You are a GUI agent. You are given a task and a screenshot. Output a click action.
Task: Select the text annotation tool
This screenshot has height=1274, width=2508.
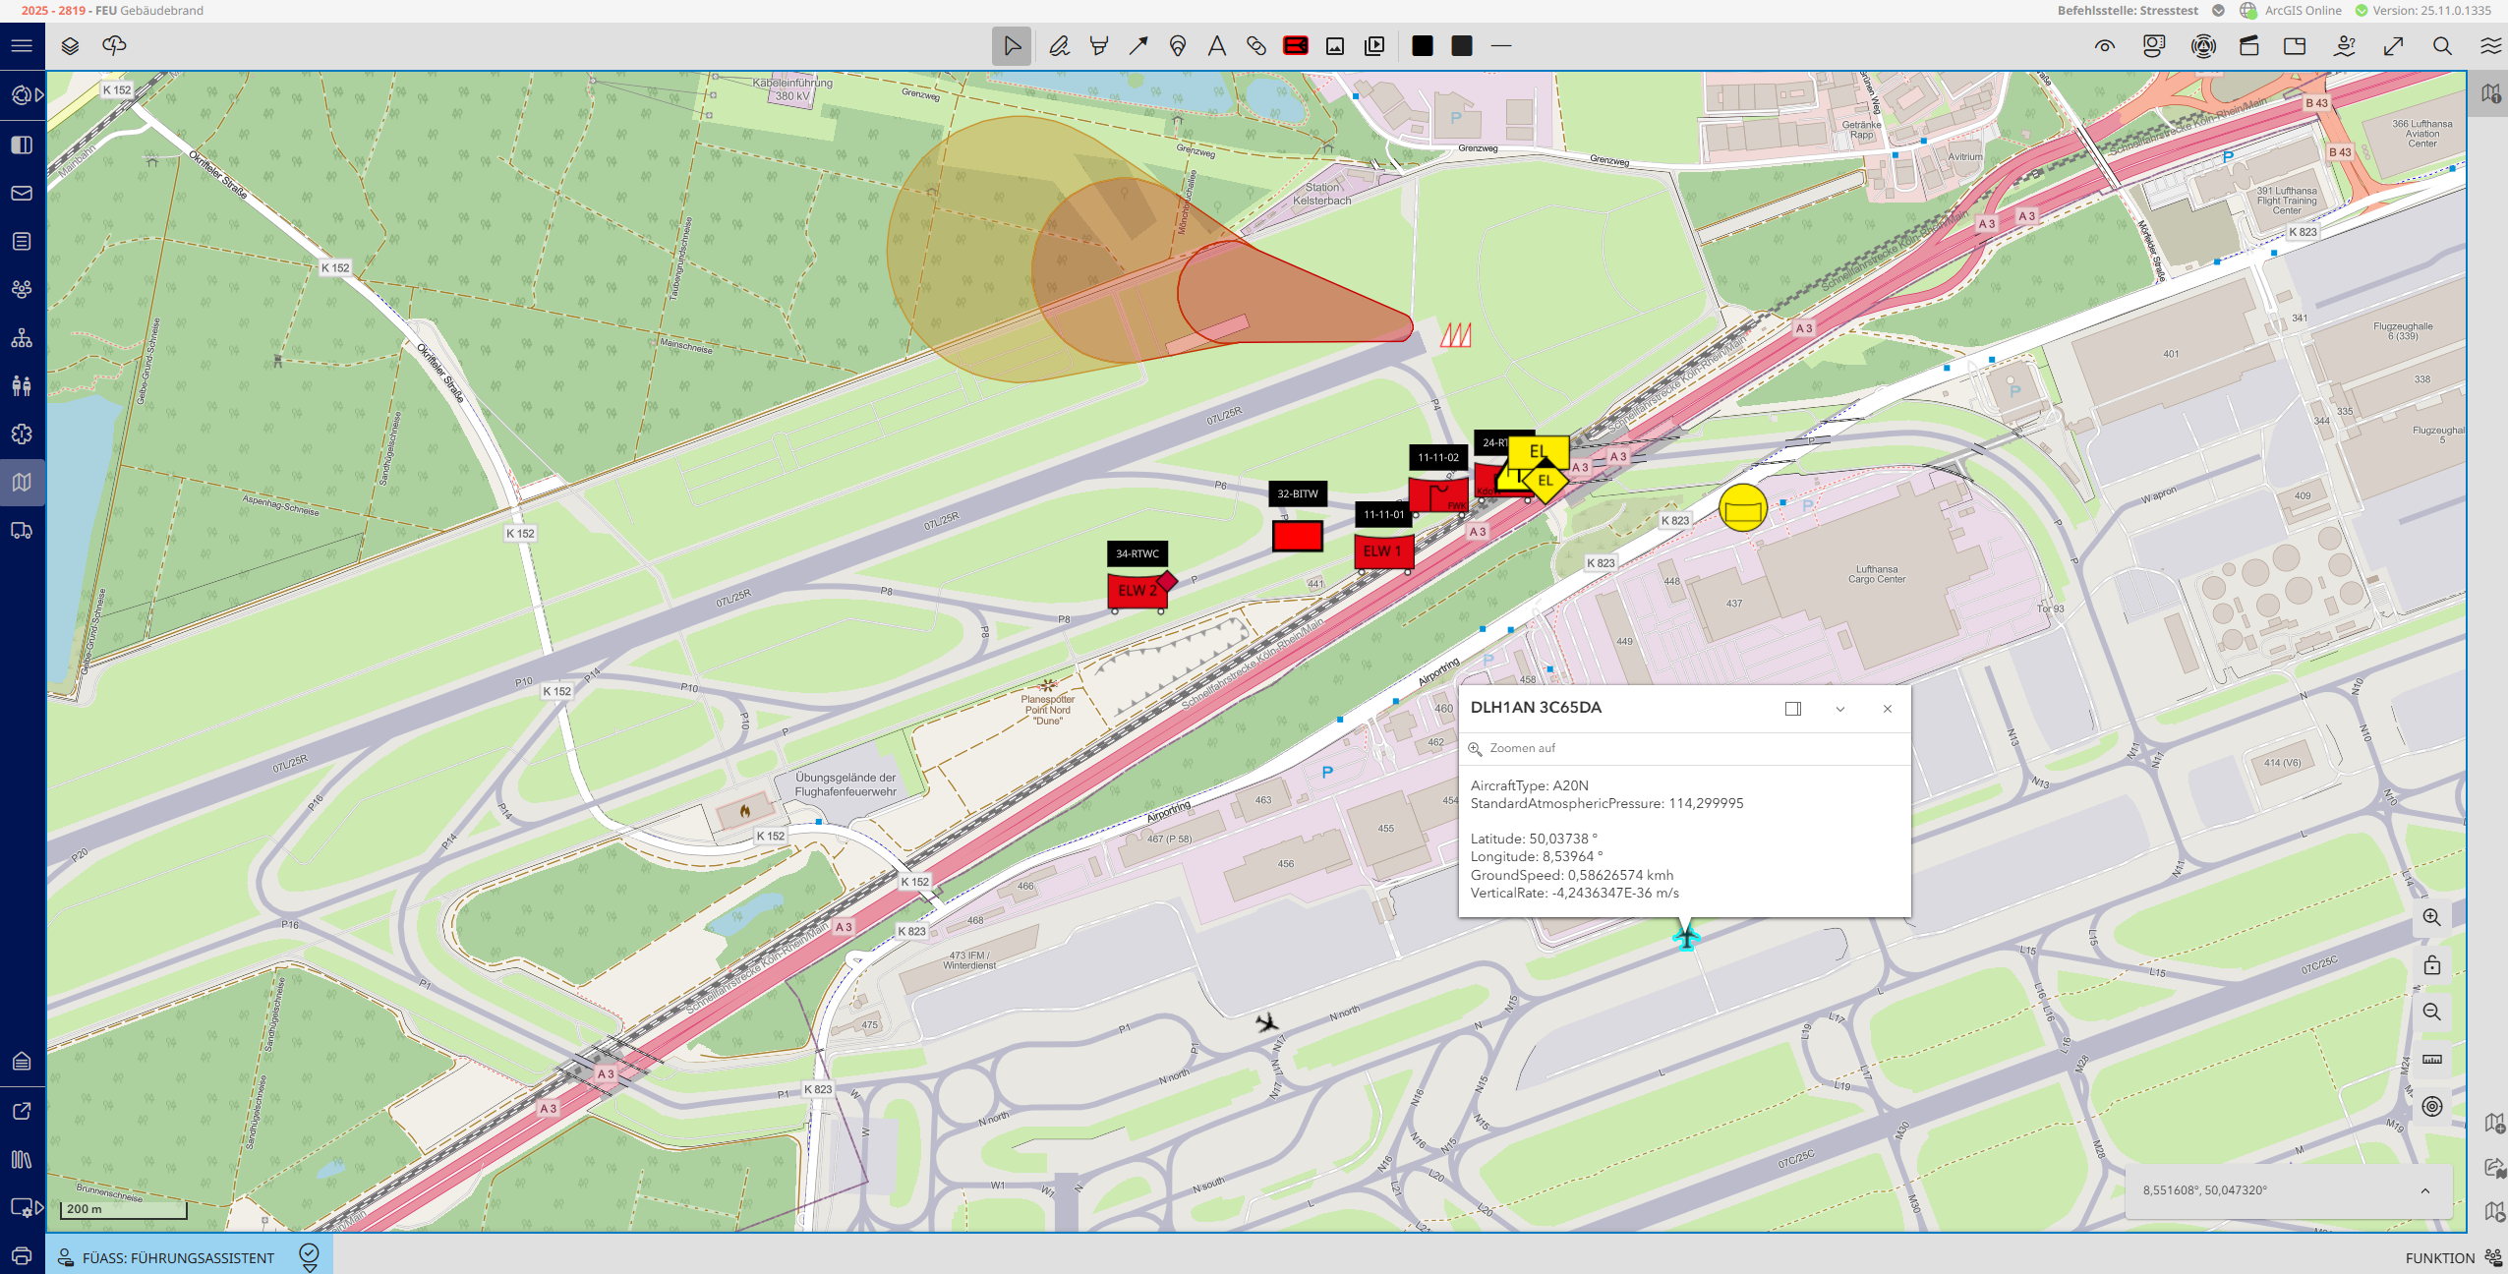1217,46
